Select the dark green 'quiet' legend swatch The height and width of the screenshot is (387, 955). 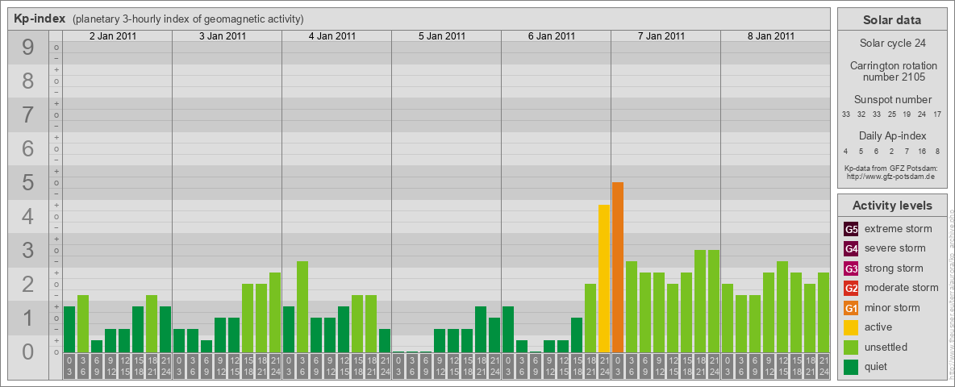click(x=852, y=367)
